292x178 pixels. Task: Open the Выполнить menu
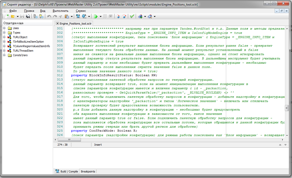click(61, 11)
